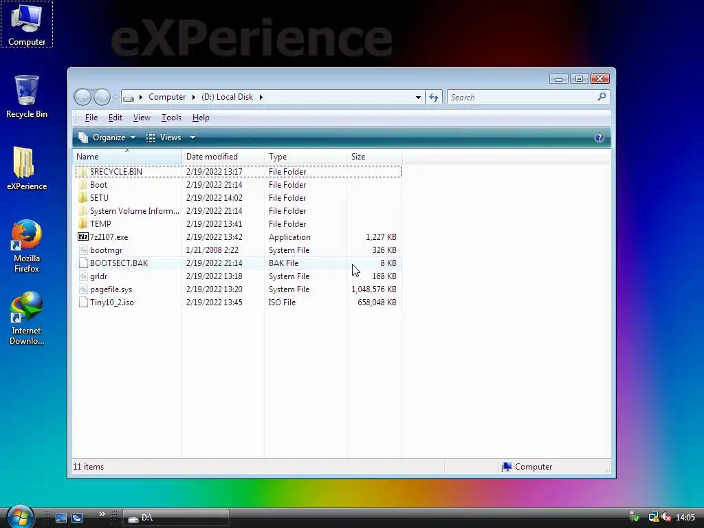
Task: Open the Help menu
Action: (201, 118)
